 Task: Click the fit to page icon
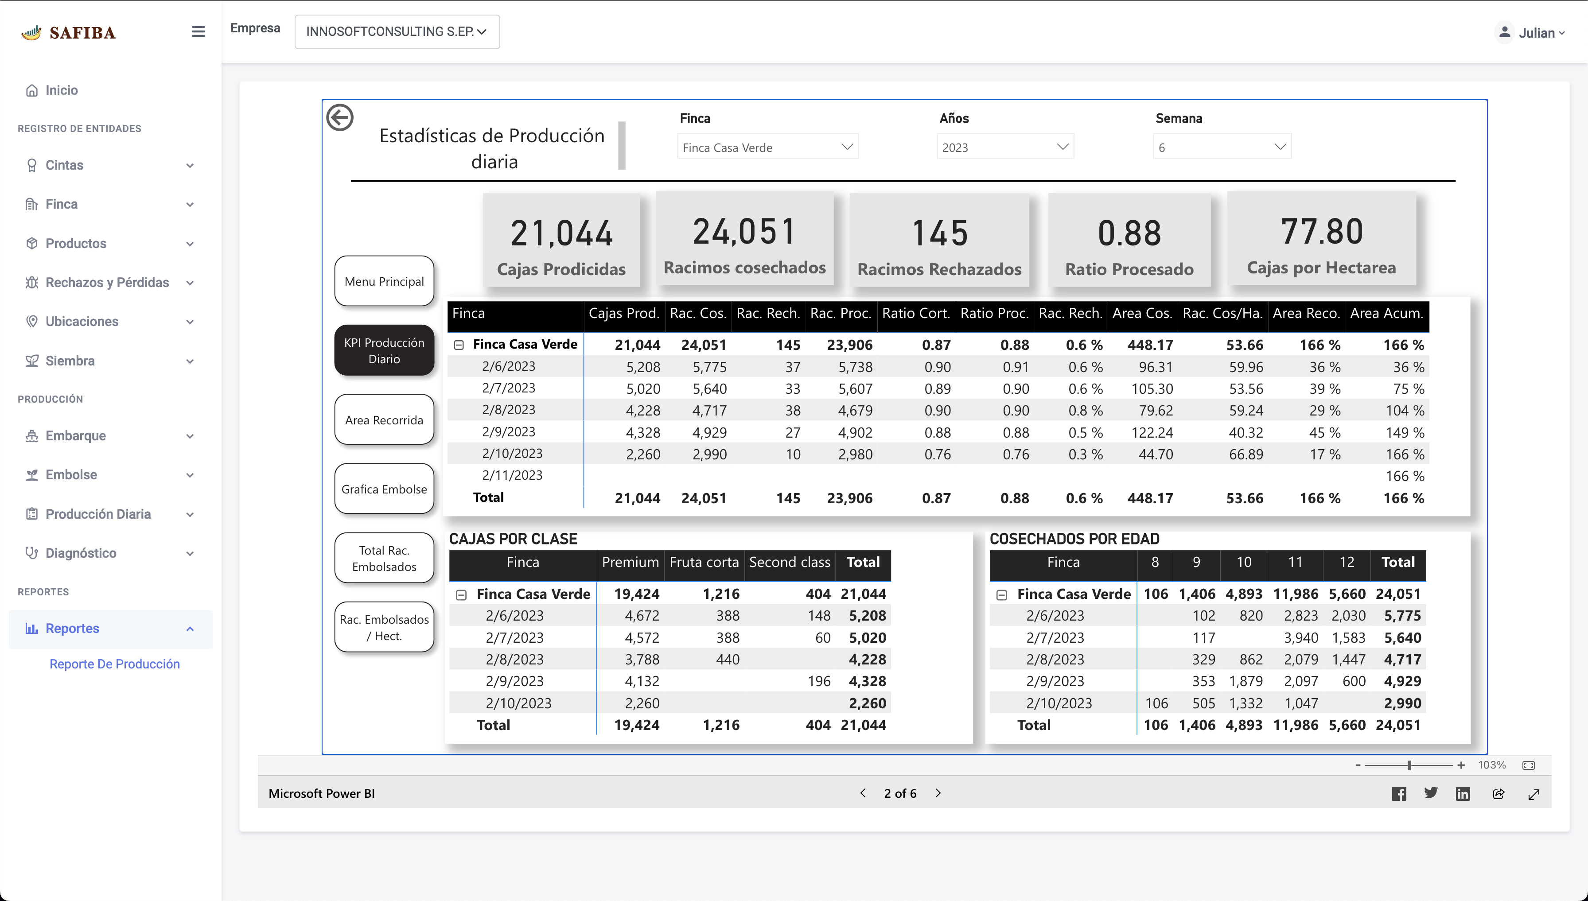(x=1529, y=765)
